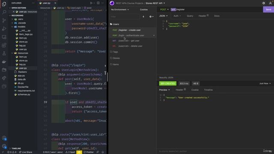The width and height of the screenshot is (274, 154).
Task: Collapse the OPEN EDITORS section
Action: (19, 8)
